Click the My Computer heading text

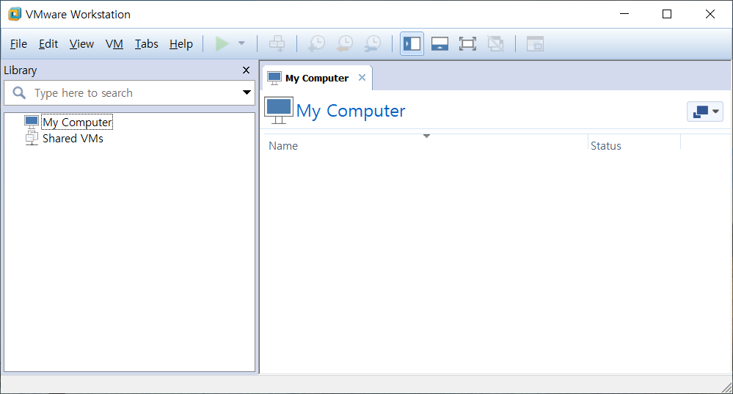click(351, 111)
